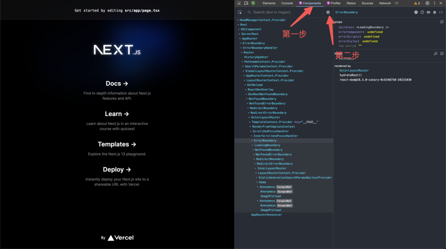
Task: Open the Deploy link on the page
Action: click(x=117, y=169)
